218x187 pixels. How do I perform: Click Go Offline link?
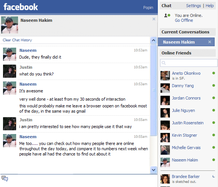[x=184, y=20]
